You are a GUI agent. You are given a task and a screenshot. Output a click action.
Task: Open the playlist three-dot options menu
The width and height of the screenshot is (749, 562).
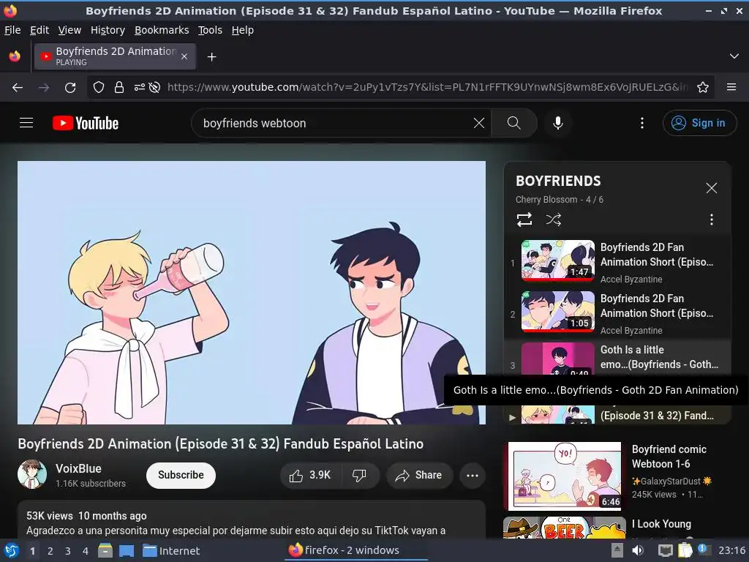pyautogui.click(x=711, y=220)
